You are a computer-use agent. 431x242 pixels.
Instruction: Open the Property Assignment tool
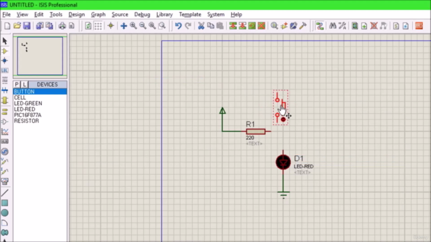click(x=342, y=26)
